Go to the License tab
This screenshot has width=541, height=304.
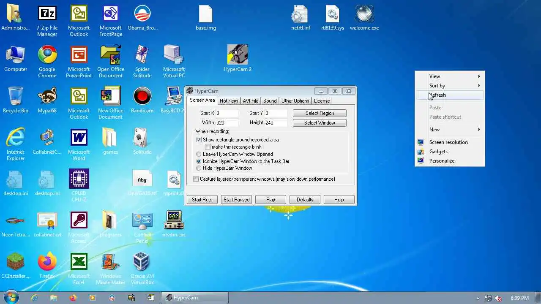click(x=322, y=101)
